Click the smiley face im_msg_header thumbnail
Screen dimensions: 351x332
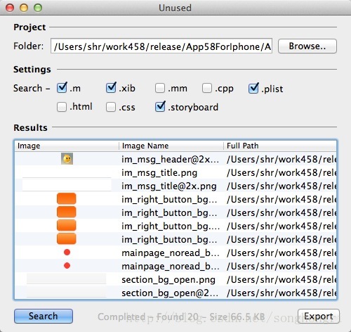coord(67,159)
